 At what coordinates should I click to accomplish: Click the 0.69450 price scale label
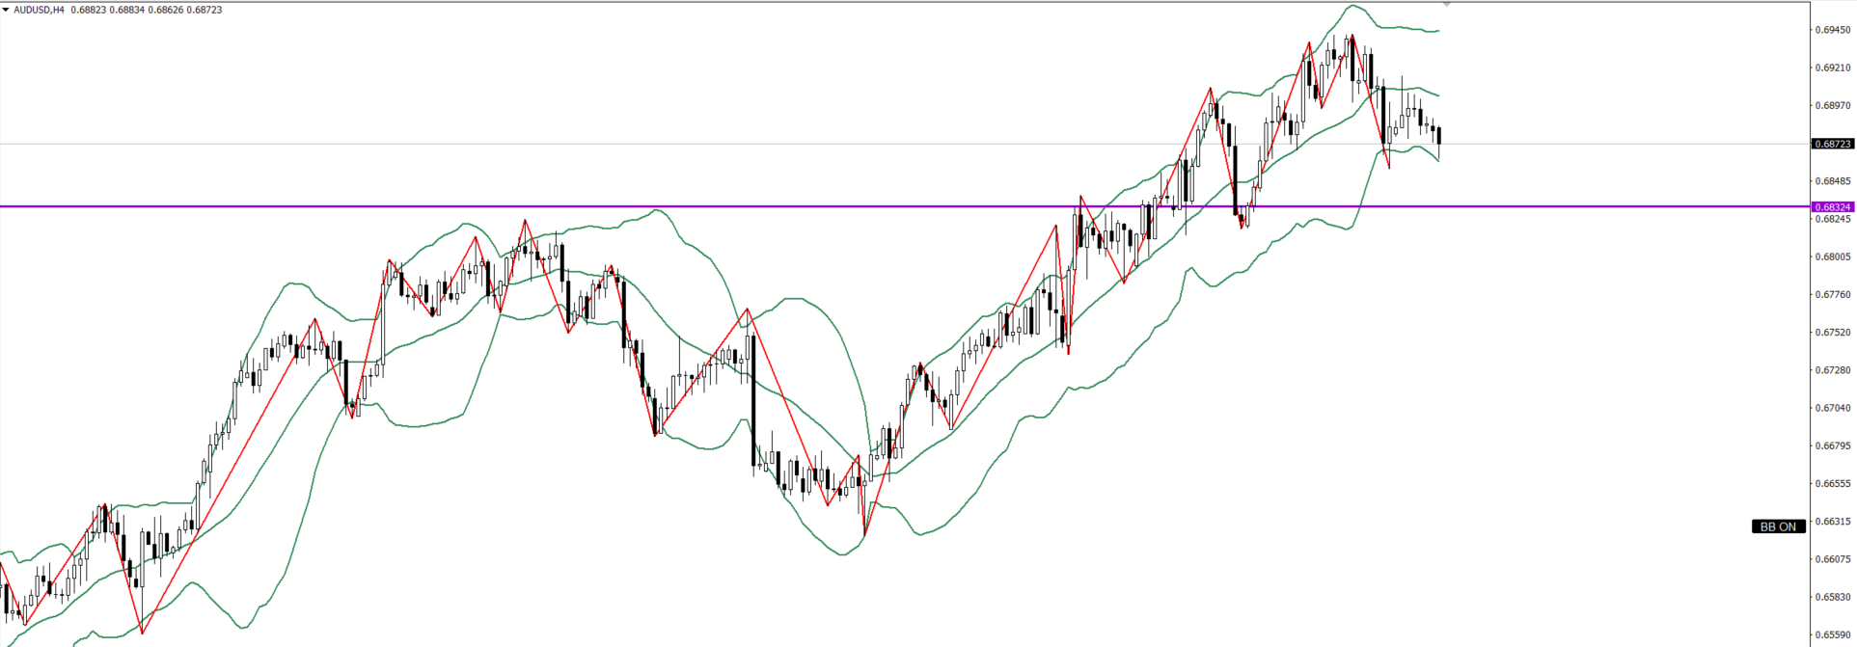point(1832,30)
